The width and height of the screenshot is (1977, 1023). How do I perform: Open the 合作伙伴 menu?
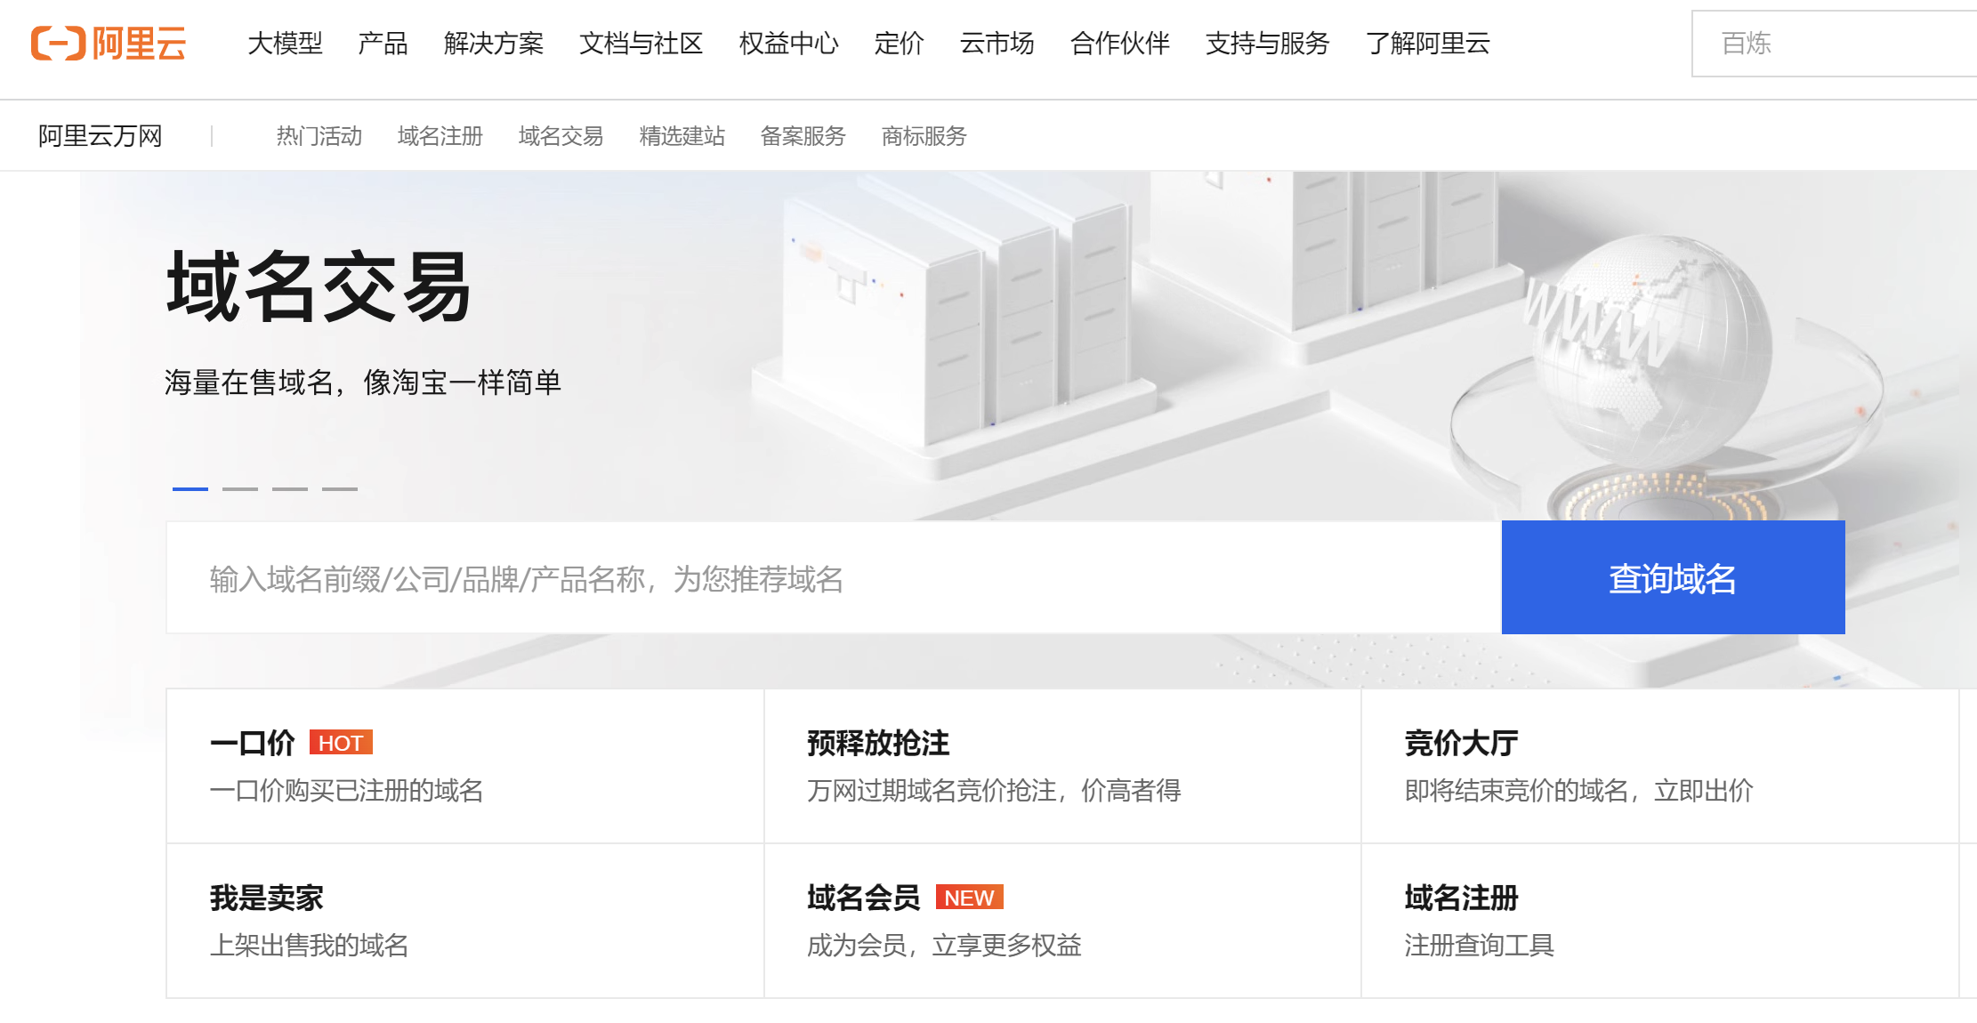[1119, 43]
